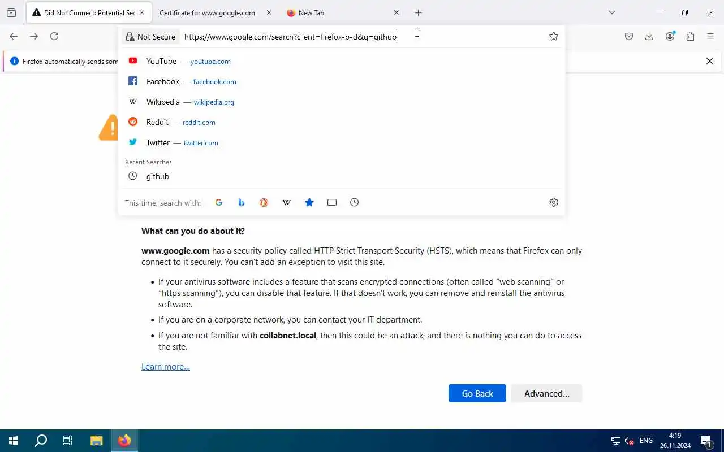The width and height of the screenshot is (724, 452).
Task: Go forward with the toolbar forward arrow
Action: (x=34, y=36)
